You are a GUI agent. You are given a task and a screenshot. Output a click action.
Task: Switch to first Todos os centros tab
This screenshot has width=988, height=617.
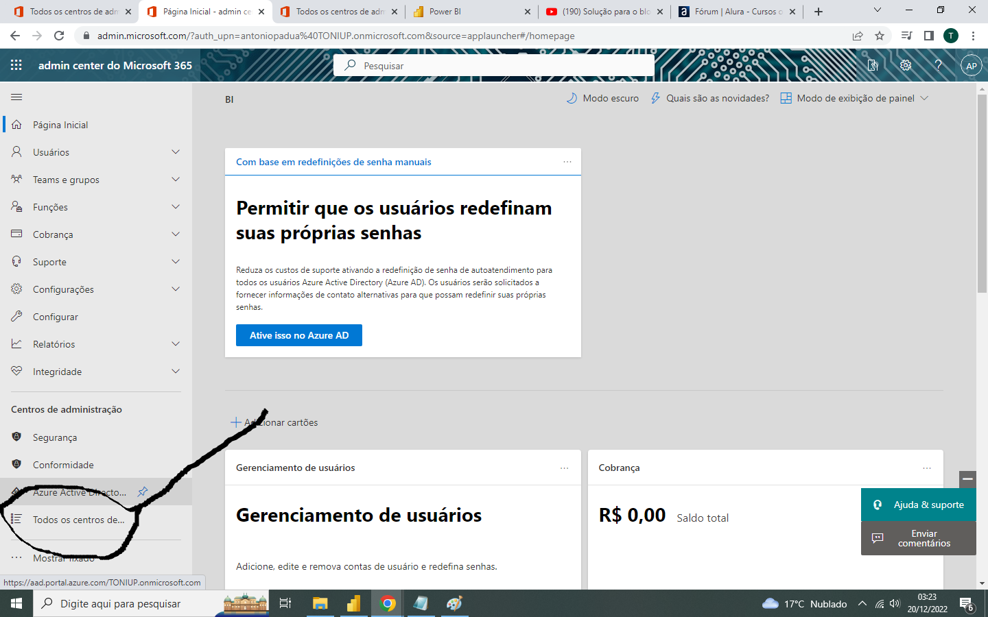pyautogui.click(x=72, y=12)
